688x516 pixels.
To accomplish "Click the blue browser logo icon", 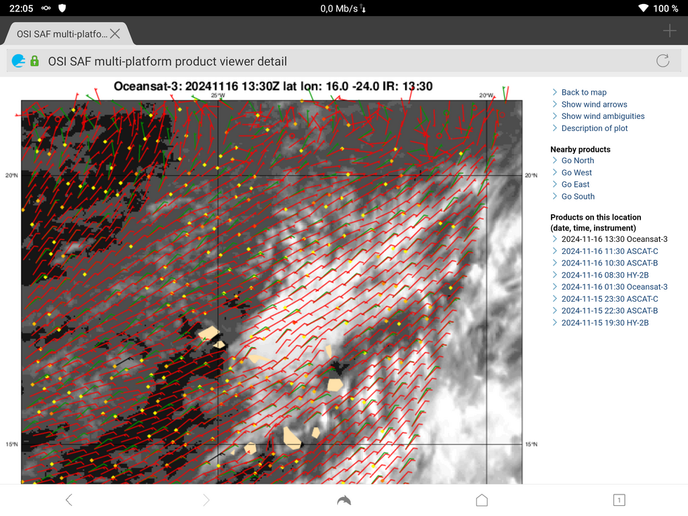I will click(18, 61).
